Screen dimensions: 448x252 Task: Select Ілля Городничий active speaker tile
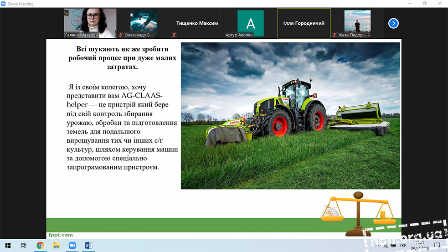click(x=304, y=23)
